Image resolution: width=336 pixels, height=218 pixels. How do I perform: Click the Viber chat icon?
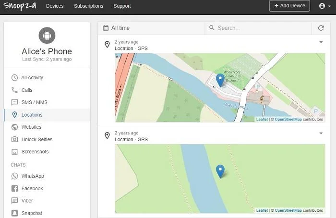[x=14, y=201]
